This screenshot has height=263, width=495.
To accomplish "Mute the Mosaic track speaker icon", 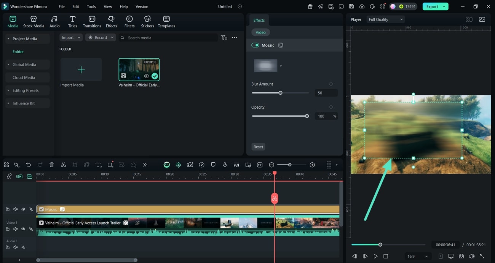I will click(16, 209).
